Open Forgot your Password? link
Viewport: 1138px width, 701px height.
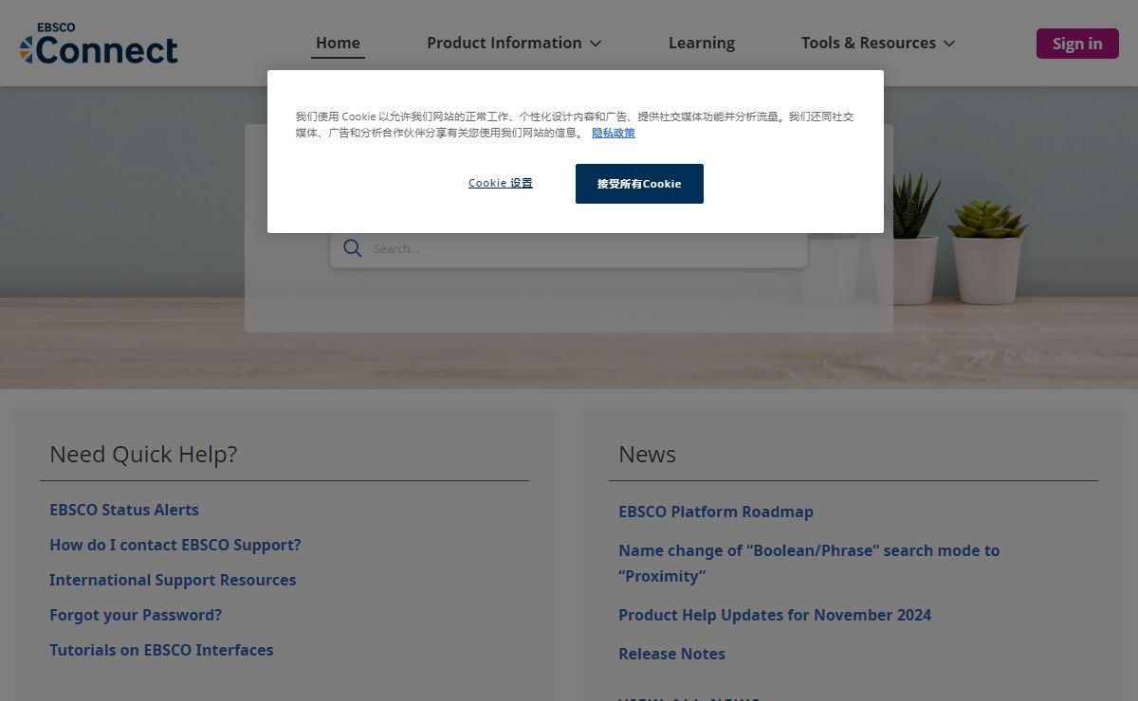136,615
